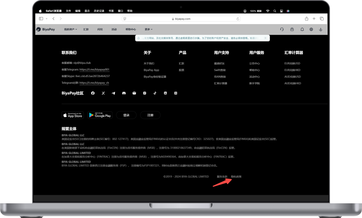Open the Telegram paper-plane community icon
The image size is (362, 218).
pyautogui.click(x=113, y=93)
